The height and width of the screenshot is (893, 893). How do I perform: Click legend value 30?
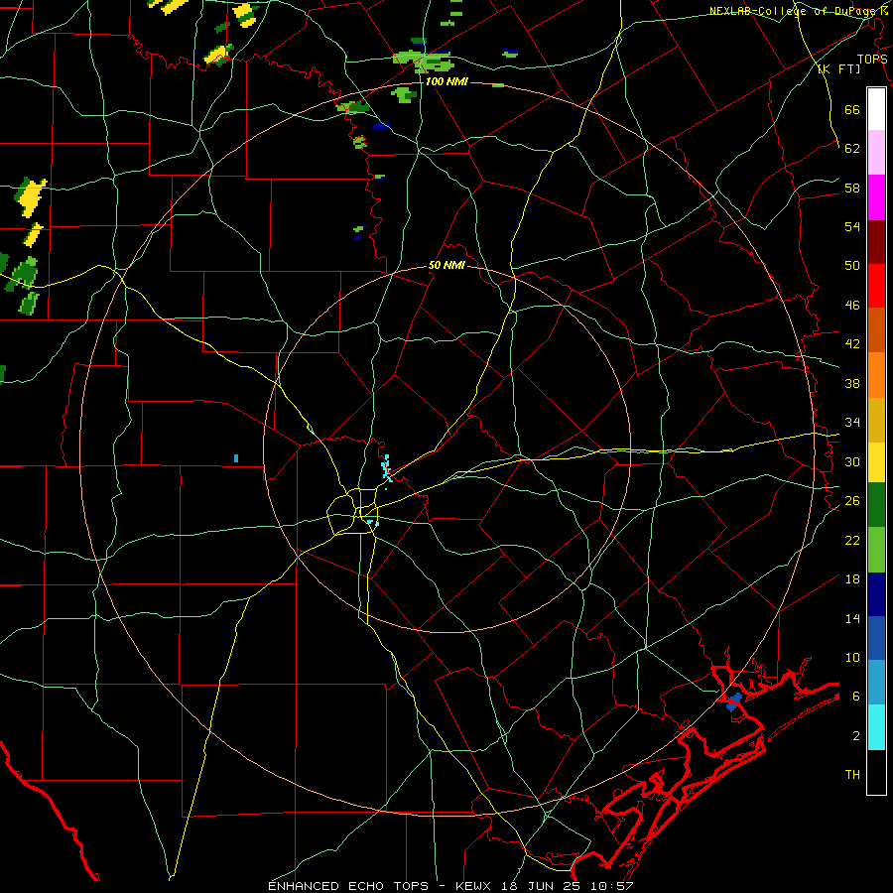click(x=852, y=461)
